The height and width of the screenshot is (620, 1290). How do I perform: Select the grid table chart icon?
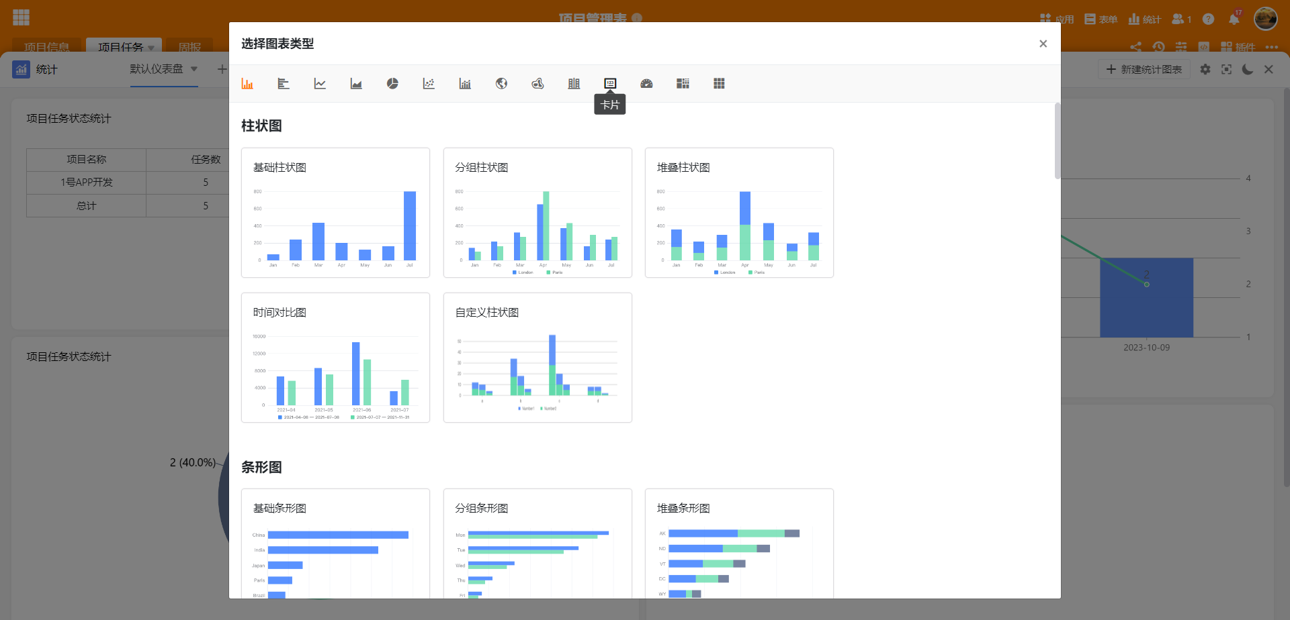pos(719,84)
